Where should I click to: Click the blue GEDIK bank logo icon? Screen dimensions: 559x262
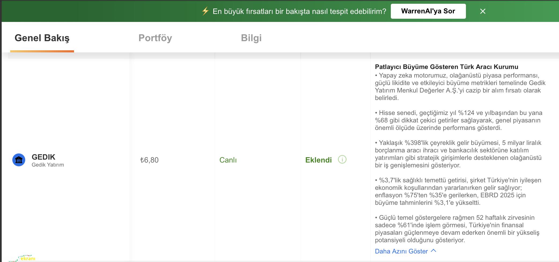tap(19, 160)
